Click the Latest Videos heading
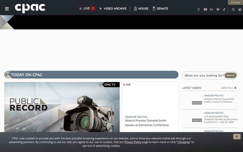This screenshot has width=243, height=152. [192, 88]
